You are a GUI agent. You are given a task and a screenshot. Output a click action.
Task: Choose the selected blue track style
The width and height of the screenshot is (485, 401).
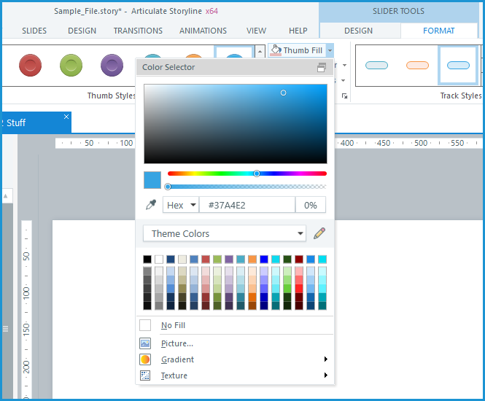tap(458, 65)
